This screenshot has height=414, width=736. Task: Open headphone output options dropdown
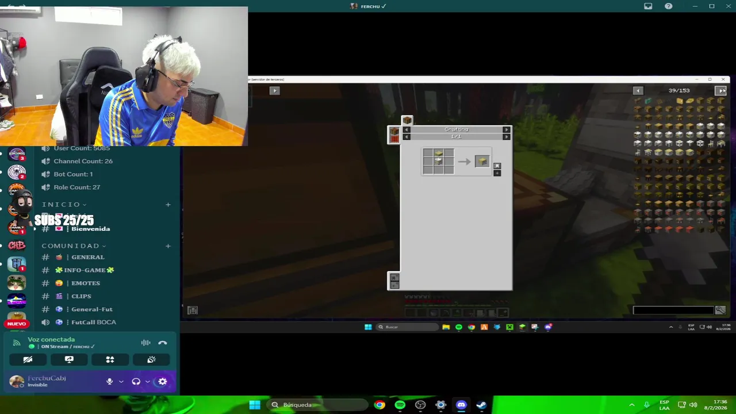pos(147,381)
